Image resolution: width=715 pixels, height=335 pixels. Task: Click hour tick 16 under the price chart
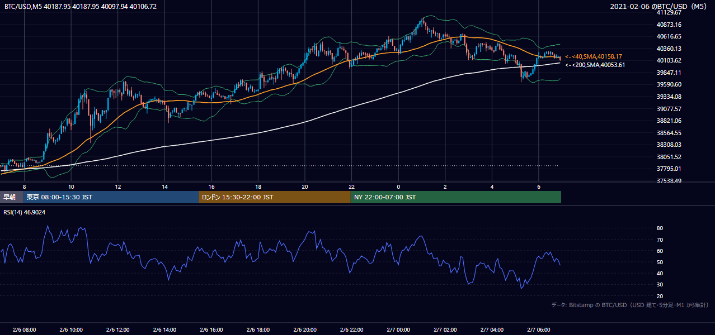(x=211, y=186)
